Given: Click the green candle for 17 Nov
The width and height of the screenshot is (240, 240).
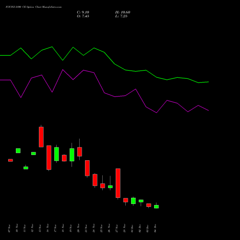Looking at the screenshot, I should (57, 154).
